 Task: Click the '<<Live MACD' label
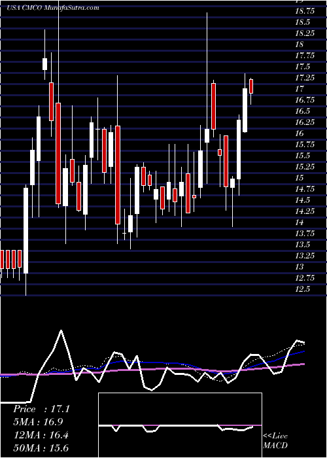click(275, 440)
